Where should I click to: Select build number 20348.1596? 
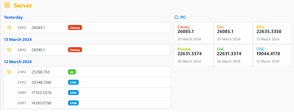(41, 82)
